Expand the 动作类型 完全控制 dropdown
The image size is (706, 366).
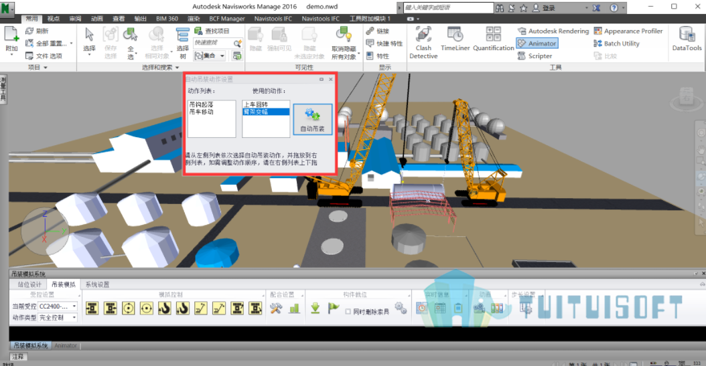(58, 317)
